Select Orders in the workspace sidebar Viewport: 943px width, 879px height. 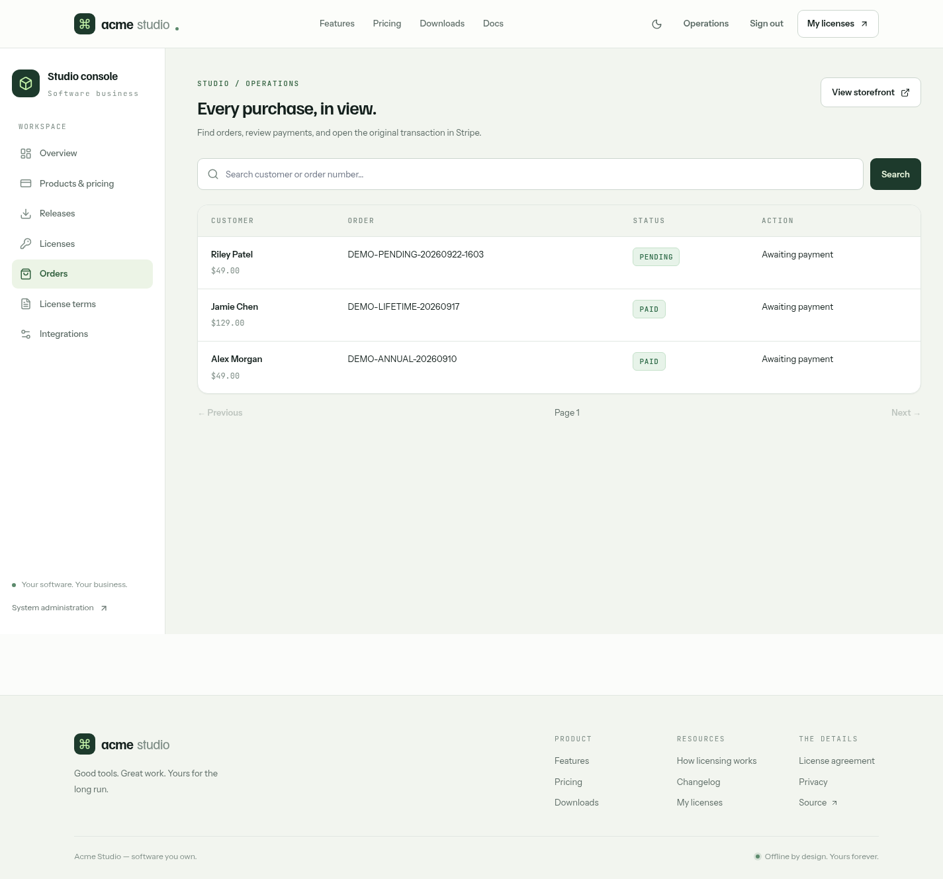[x=82, y=274]
